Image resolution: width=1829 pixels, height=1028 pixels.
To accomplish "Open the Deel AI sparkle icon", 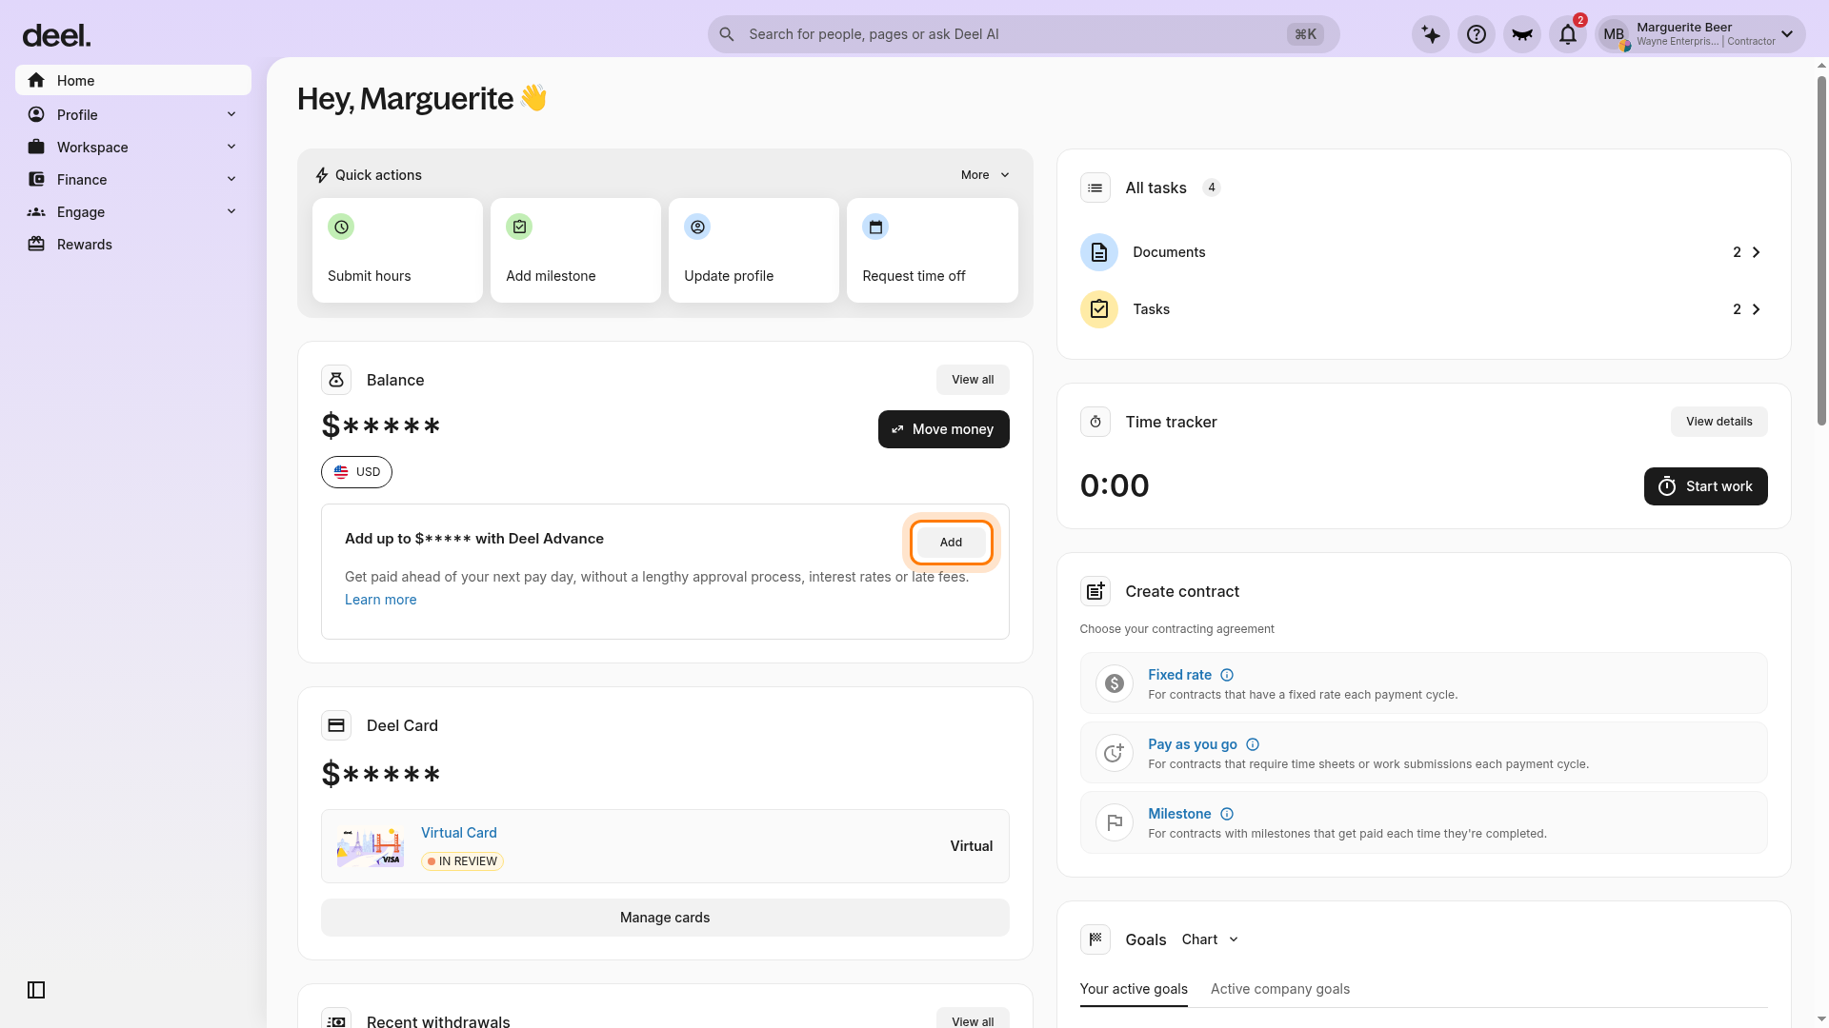I will [x=1431, y=34].
